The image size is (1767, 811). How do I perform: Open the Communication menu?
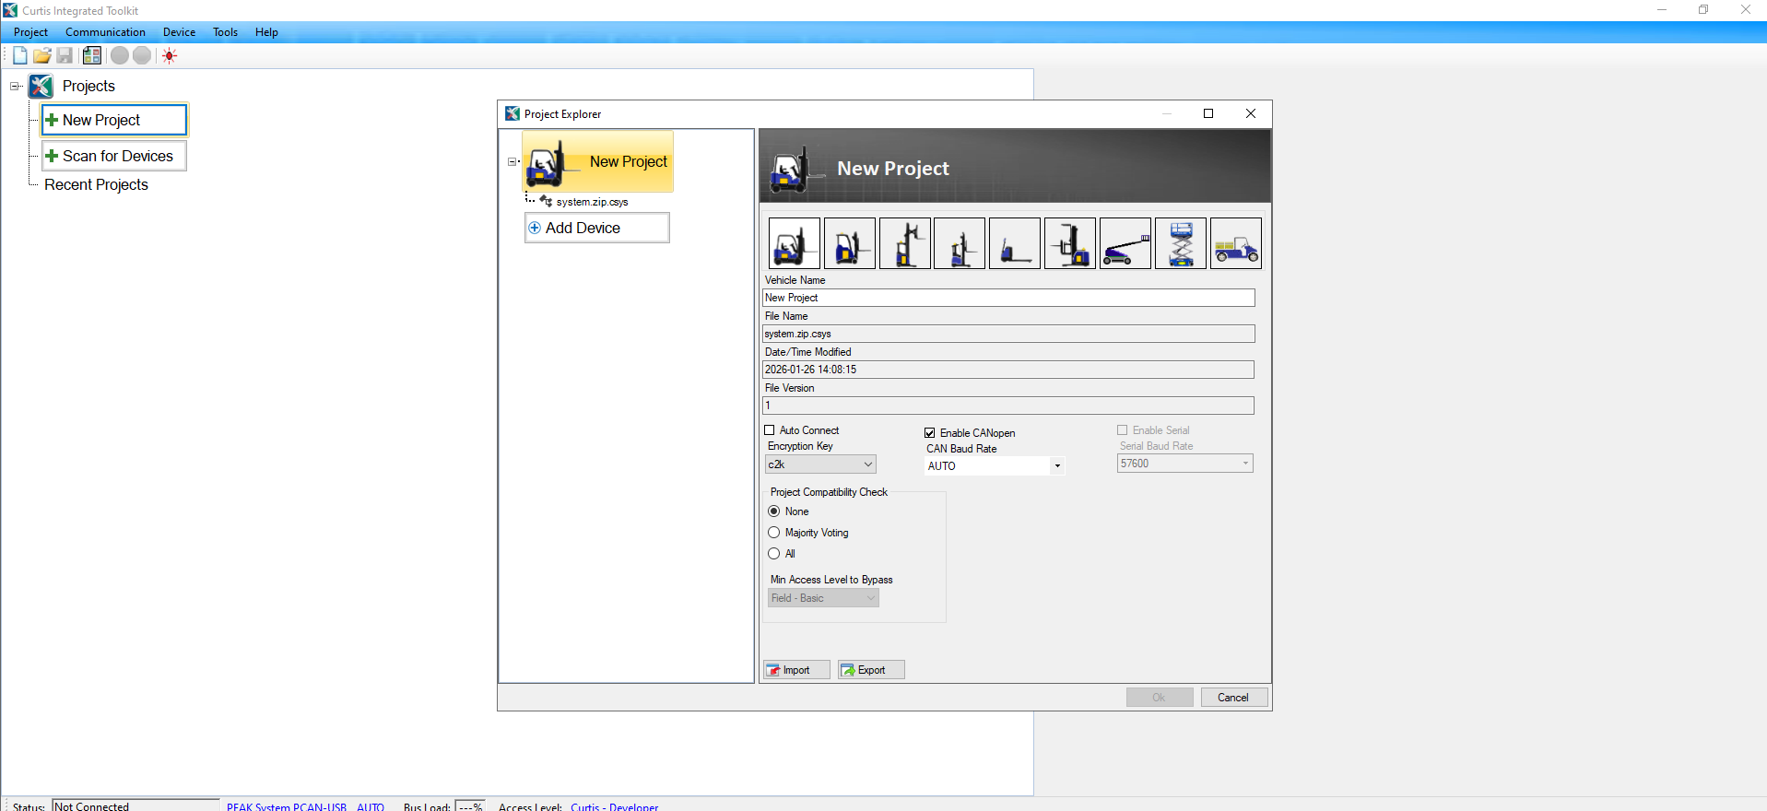click(x=105, y=32)
